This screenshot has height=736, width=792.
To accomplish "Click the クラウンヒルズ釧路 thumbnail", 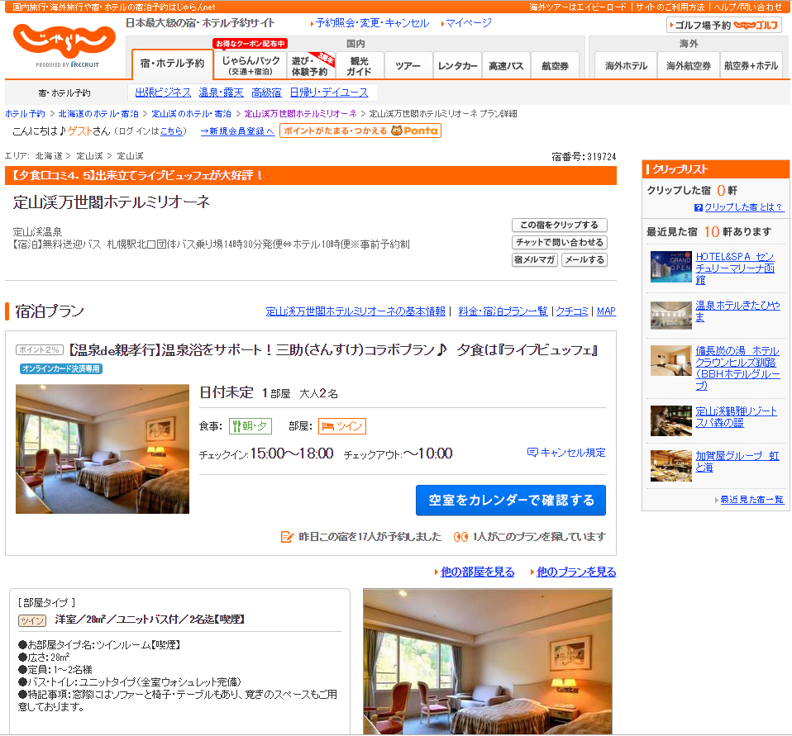I will click(670, 360).
